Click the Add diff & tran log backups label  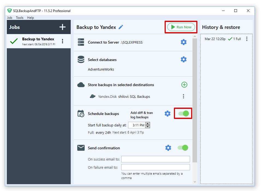pos(142,115)
